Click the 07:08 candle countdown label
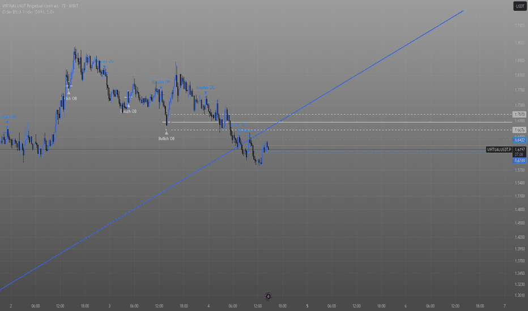 [x=520, y=154]
